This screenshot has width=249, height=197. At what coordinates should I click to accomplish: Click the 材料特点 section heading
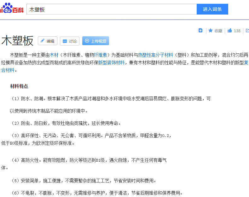[x=19, y=86]
